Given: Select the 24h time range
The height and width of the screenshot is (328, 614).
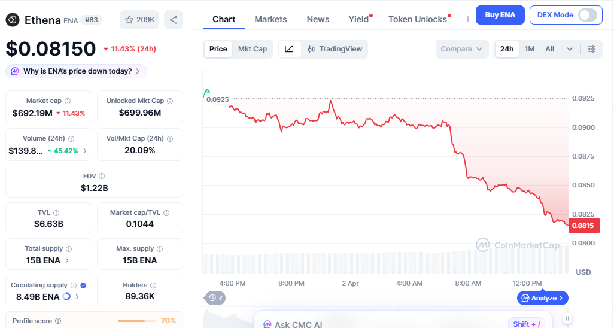Looking at the screenshot, I should (x=507, y=49).
